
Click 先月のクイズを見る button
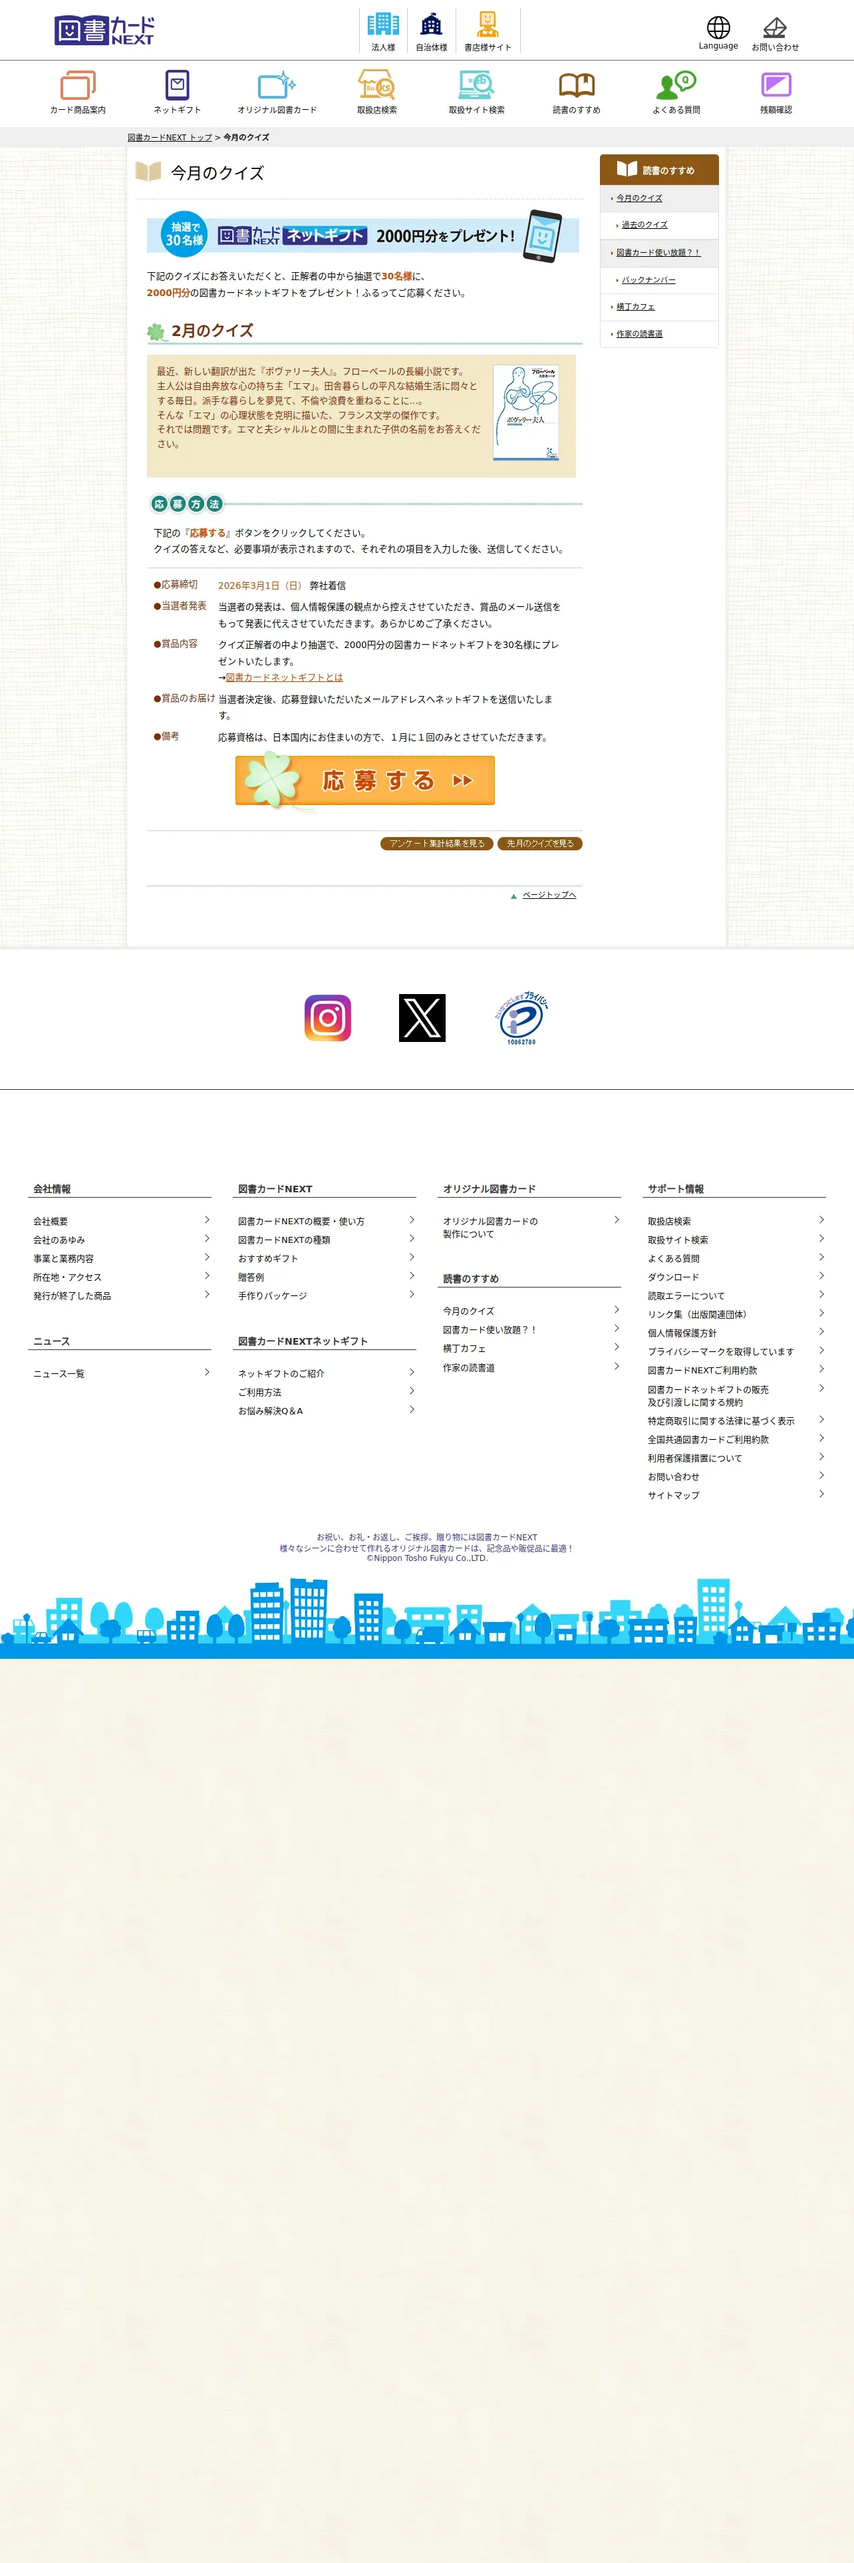[540, 844]
